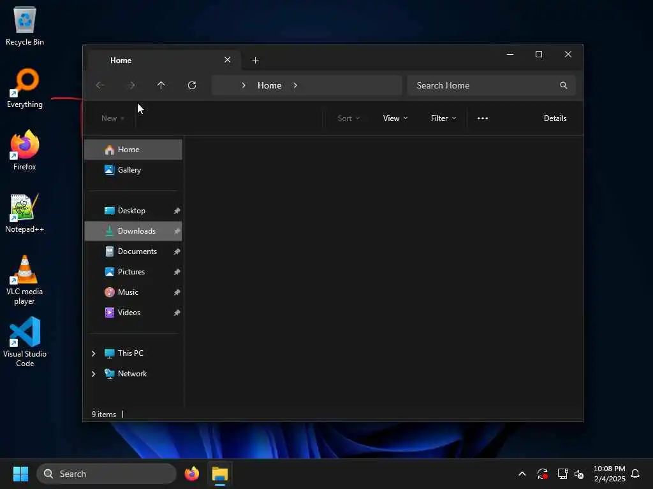Open Pictures in the navigation pane

[133, 271]
